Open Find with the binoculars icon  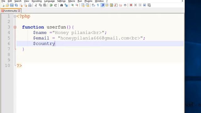pos(62,5)
